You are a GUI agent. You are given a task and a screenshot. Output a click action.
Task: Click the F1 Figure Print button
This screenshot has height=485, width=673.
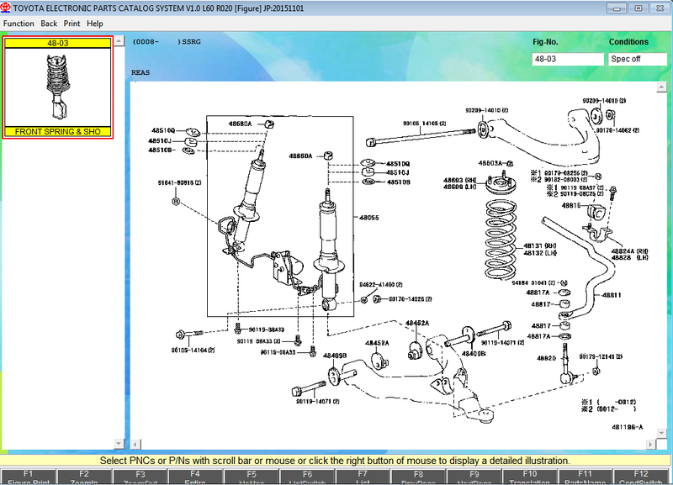pyautogui.click(x=28, y=477)
